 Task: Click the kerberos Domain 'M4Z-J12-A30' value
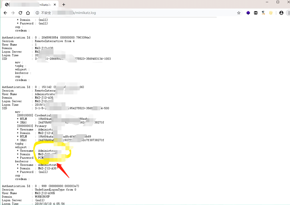click(x=47, y=168)
